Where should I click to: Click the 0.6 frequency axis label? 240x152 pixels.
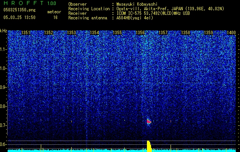3,144
